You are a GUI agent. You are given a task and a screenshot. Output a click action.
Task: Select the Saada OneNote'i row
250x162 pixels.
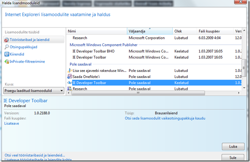coord(154,77)
